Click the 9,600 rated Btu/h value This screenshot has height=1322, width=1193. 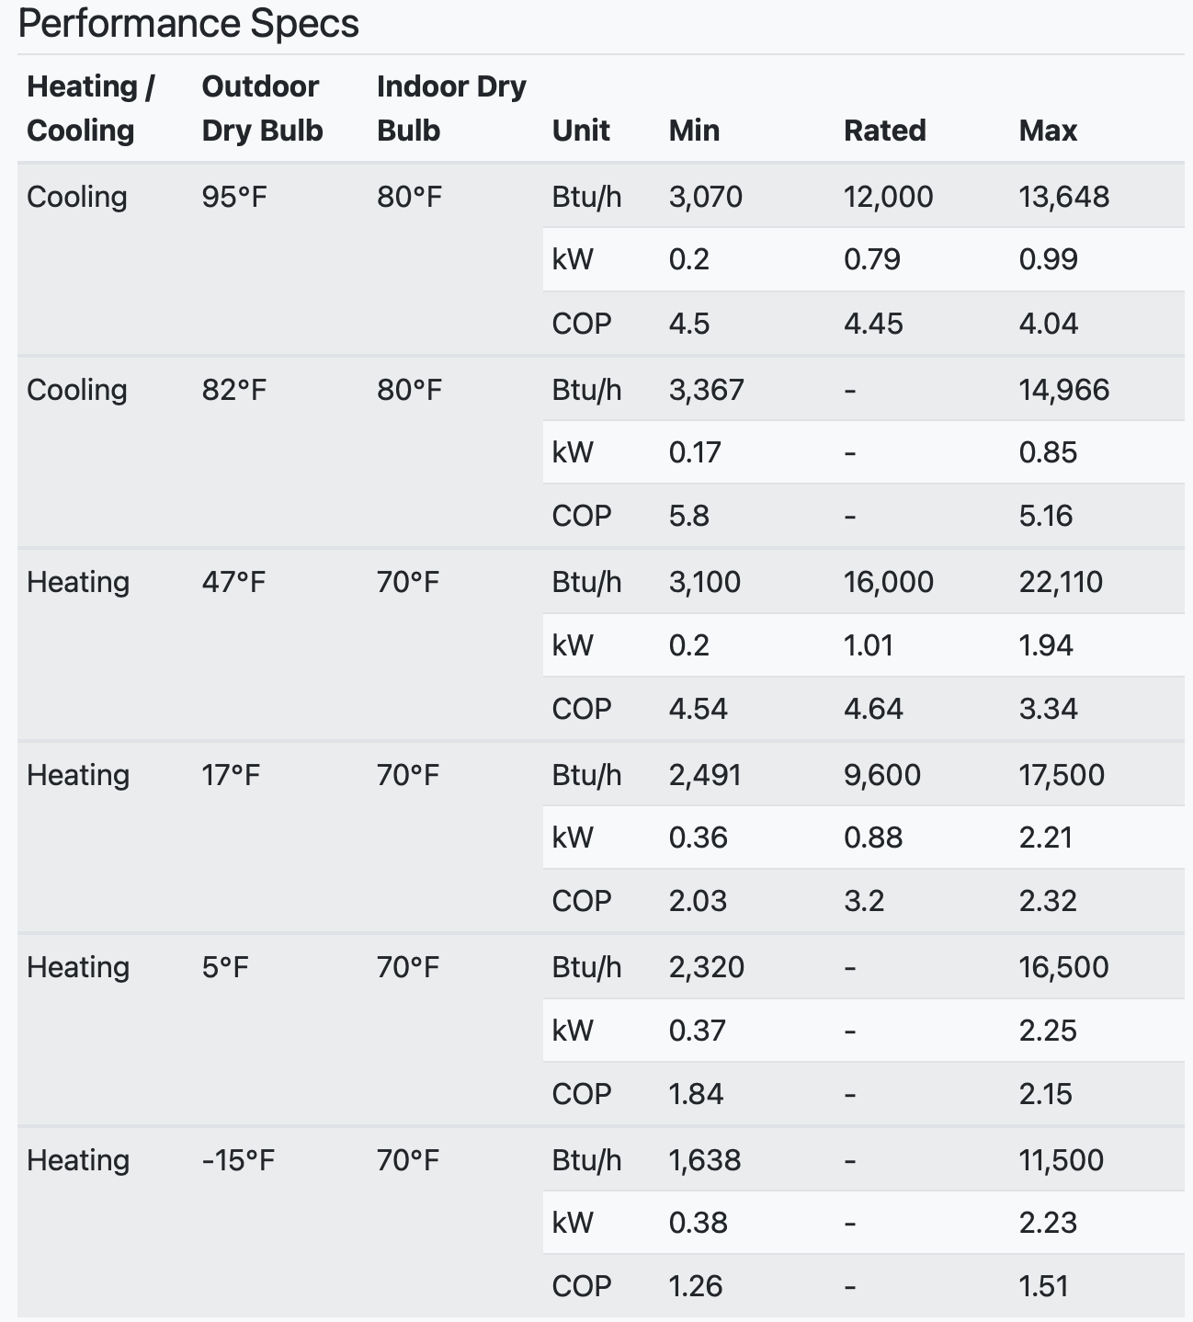coord(882,775)
